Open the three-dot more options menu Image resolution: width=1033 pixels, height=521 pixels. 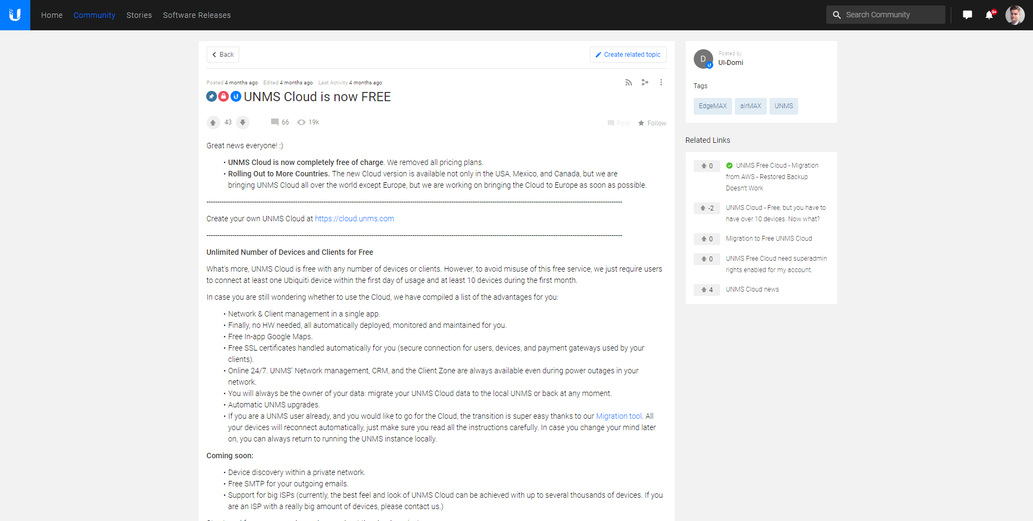tap(661, 82)
